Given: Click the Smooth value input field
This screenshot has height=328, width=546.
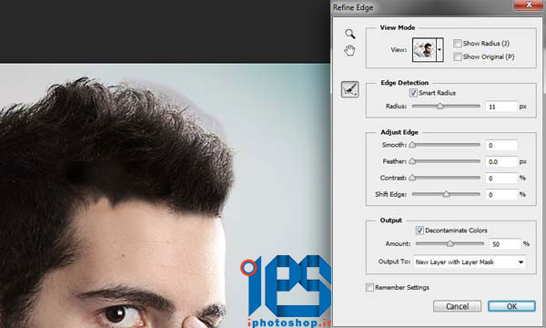Looking at the screenshot, I should [x=501, y=146].
